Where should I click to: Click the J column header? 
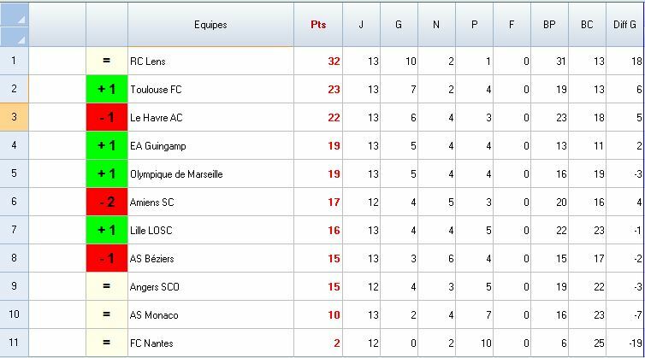(x=361, y=26)
